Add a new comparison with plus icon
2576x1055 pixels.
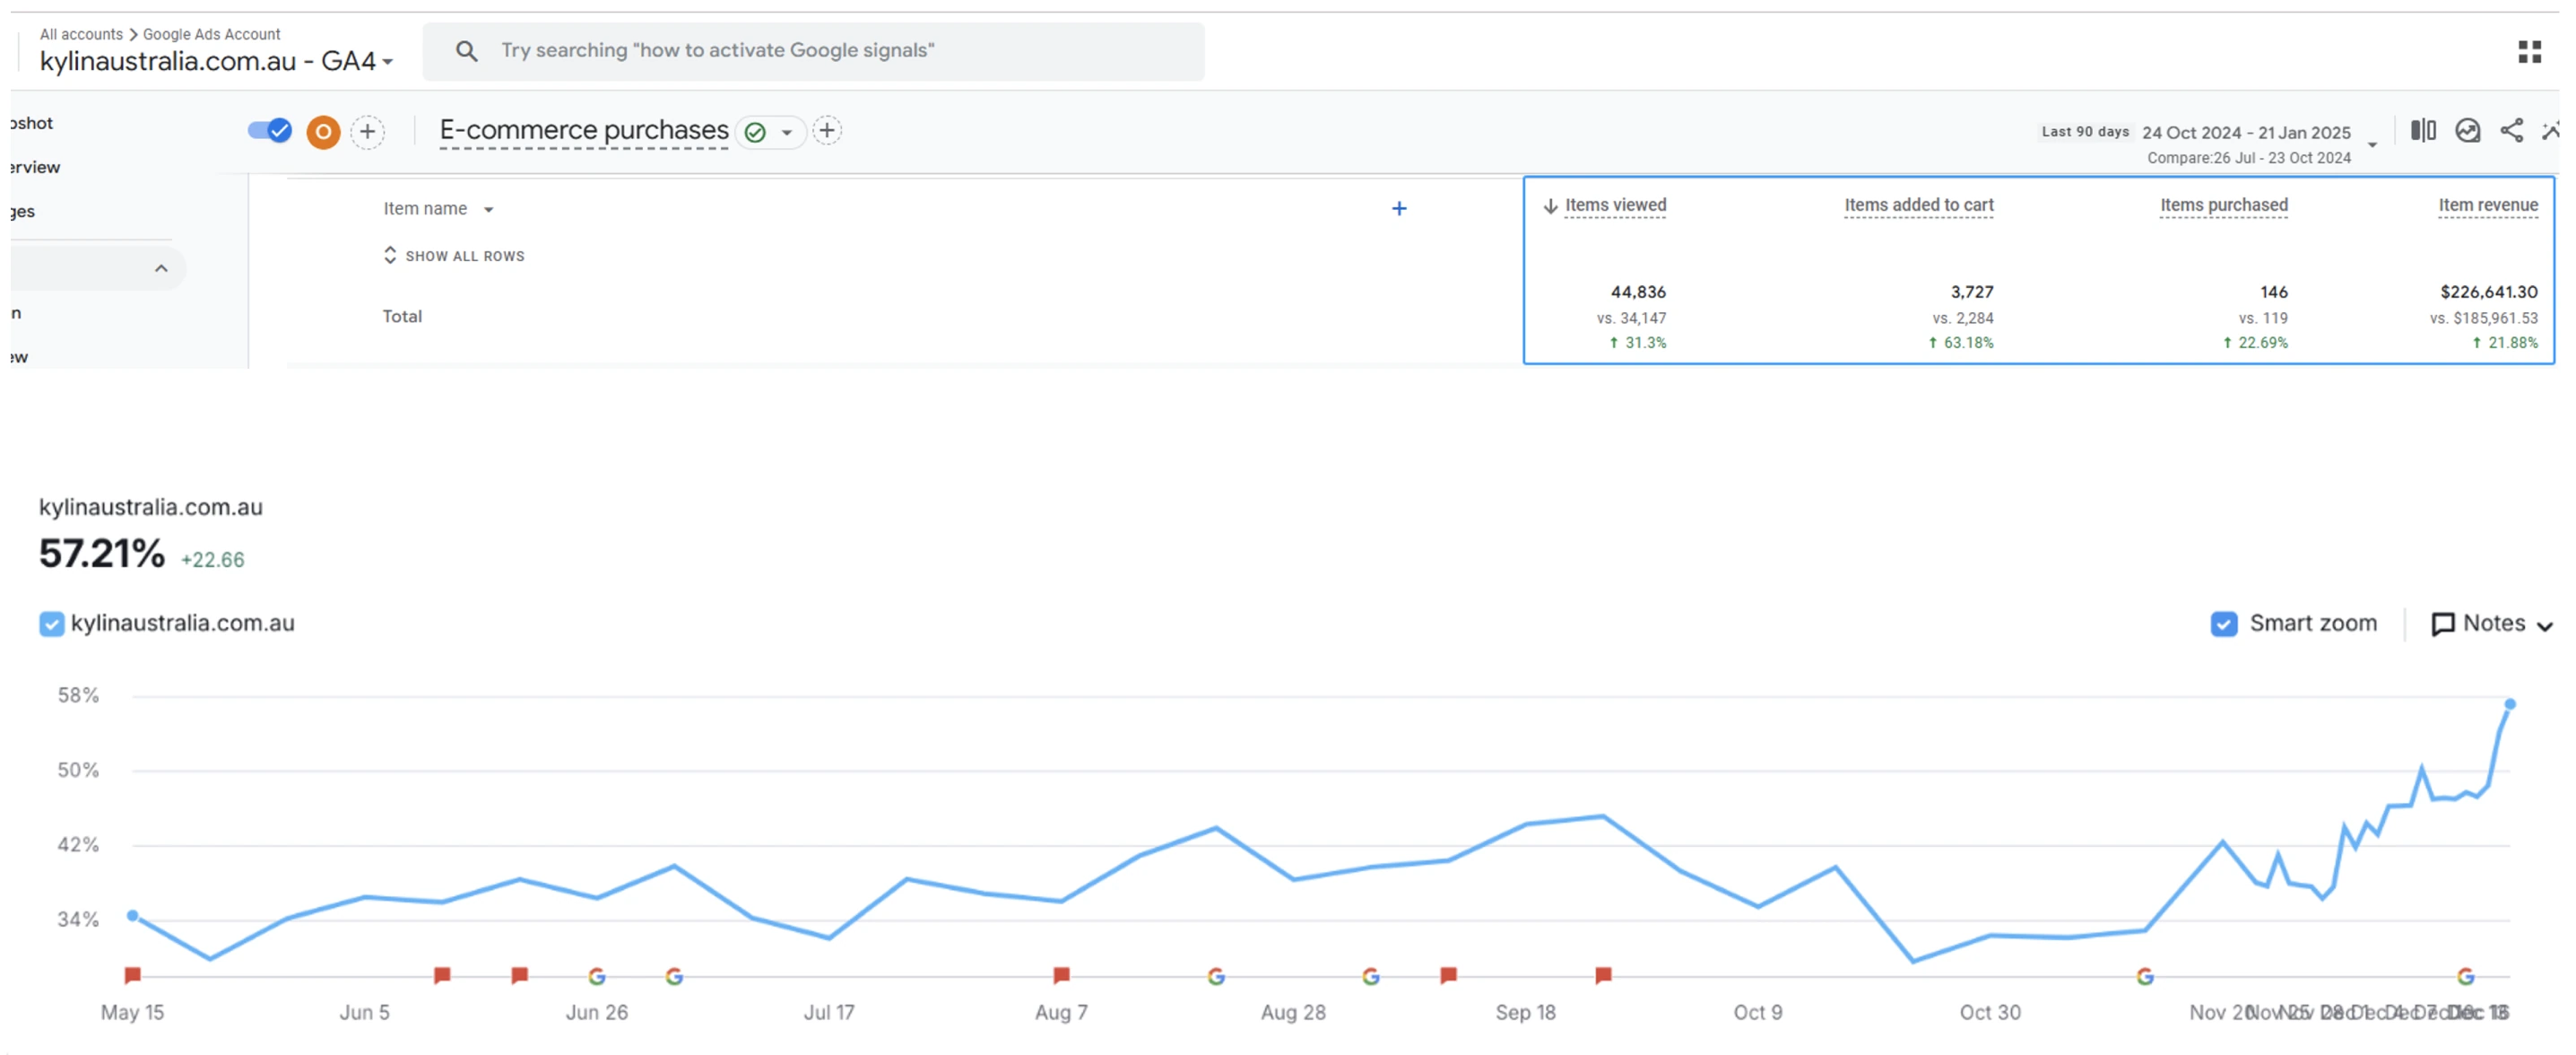point(368,131)
